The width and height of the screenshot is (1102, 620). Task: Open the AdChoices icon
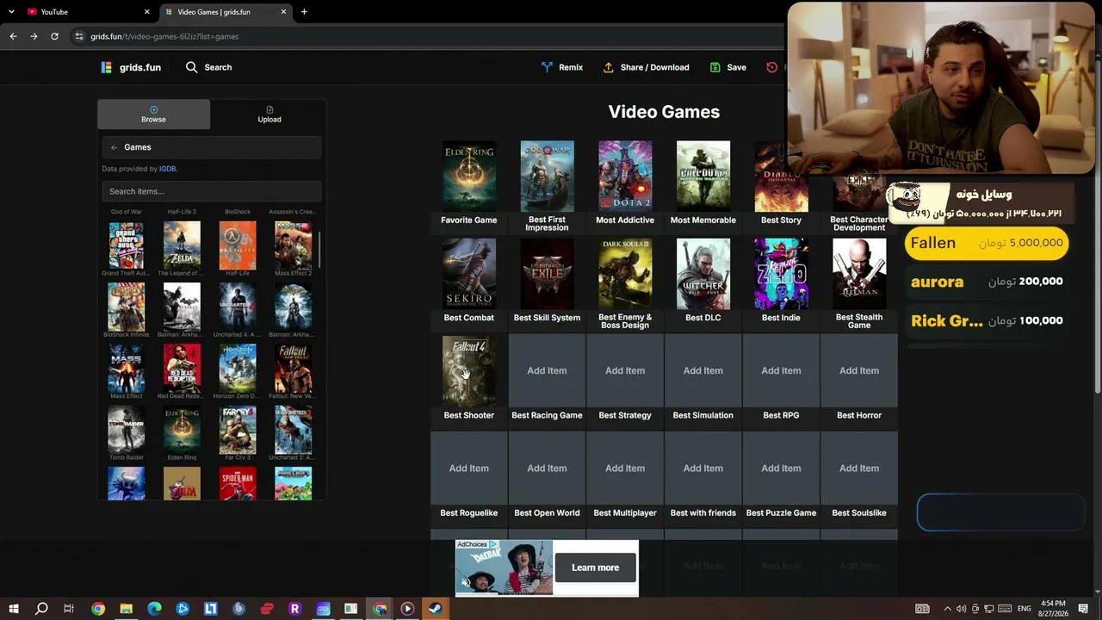(494, 545)
